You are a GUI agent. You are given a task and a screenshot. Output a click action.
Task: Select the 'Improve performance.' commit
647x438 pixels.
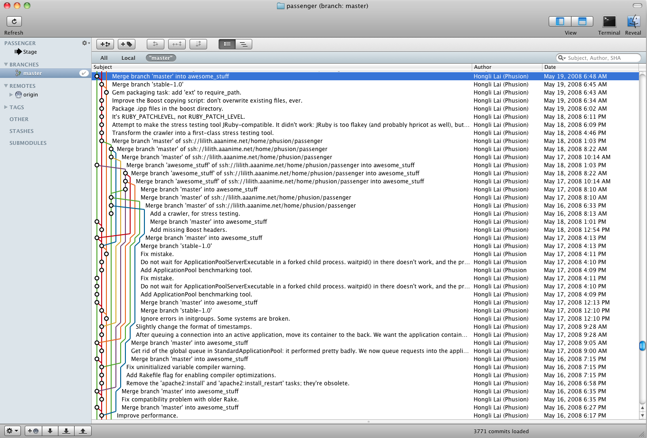147,416
